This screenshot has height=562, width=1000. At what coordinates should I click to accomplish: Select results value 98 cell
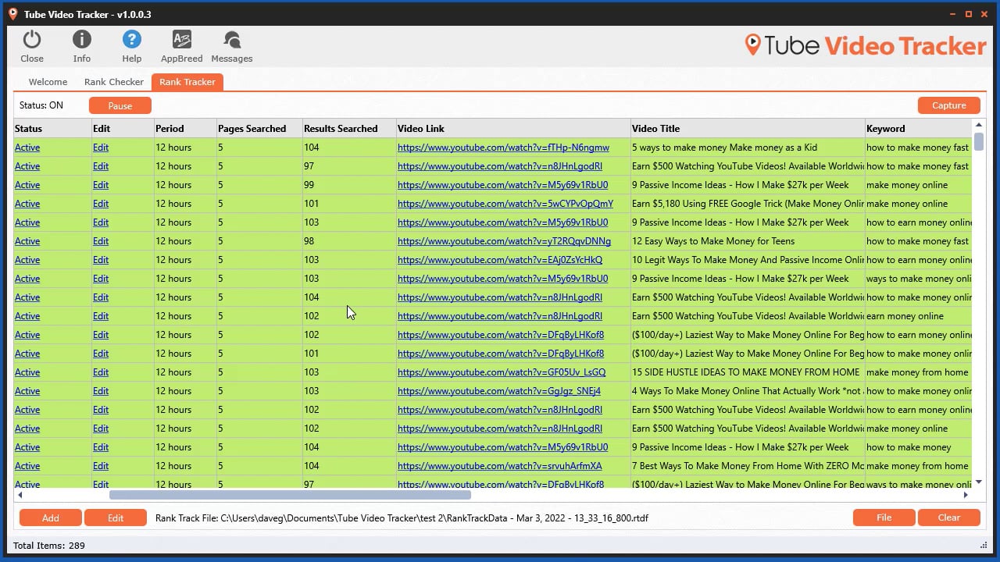coord(349,241)
